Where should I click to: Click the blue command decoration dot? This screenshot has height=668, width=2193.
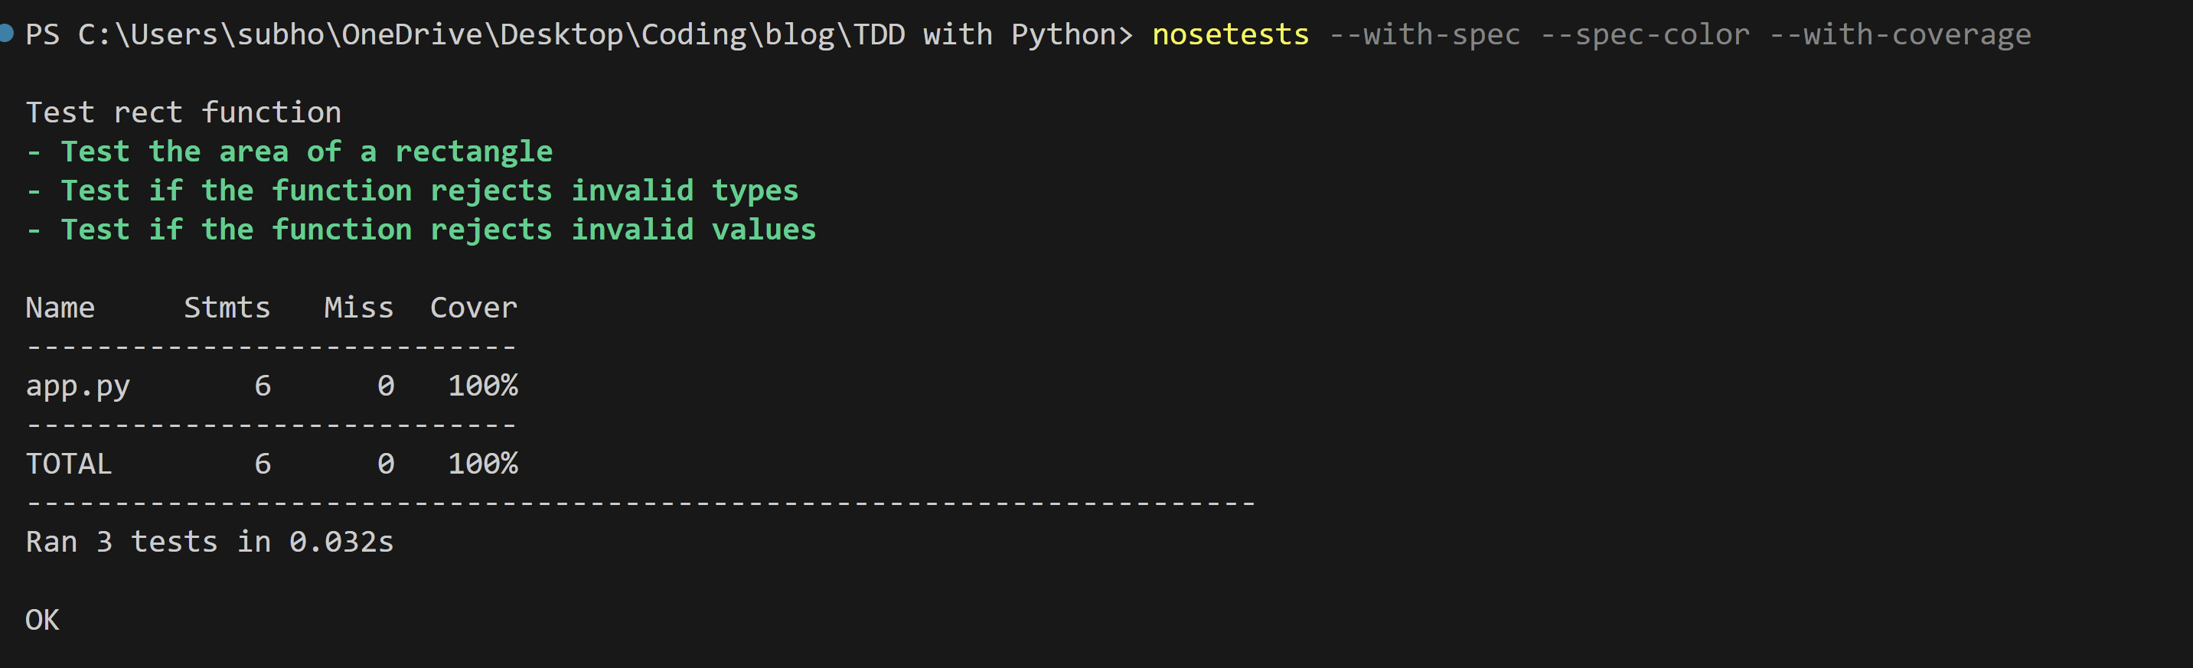coord(6,34)
